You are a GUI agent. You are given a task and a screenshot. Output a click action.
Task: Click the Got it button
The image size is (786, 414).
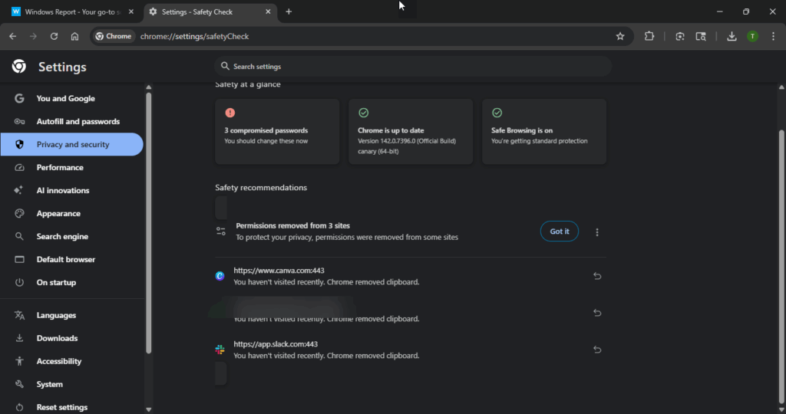pyautogui.click(x=560, y=232)
